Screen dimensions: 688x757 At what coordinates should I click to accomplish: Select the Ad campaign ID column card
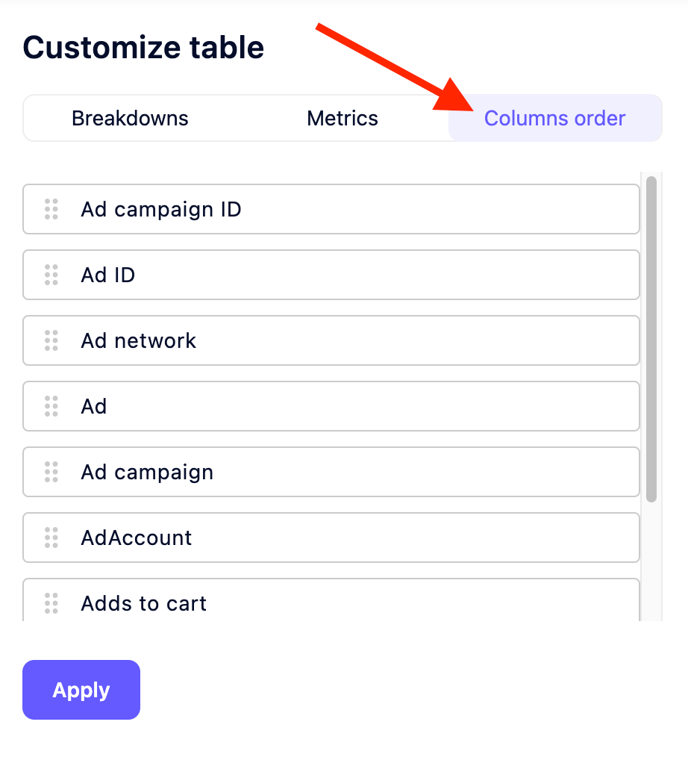click(x=331, y=209)
